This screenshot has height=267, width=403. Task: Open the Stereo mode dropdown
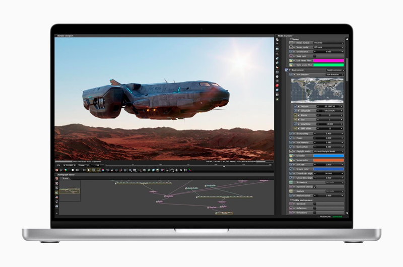[x=328, y=47]
